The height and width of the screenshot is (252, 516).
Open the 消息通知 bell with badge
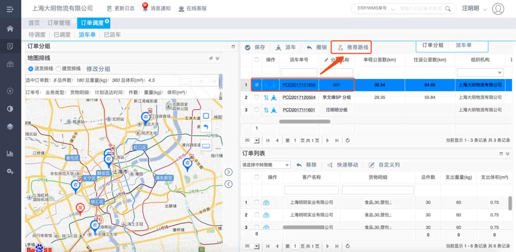tap(157, 8)
